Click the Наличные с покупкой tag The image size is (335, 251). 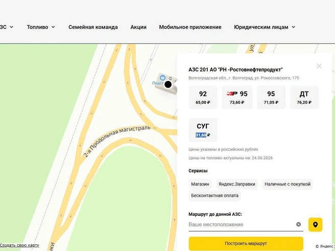[288, 184]
